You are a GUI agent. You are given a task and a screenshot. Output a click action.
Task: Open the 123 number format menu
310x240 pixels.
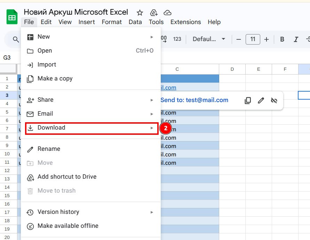(x=177, y=39)
